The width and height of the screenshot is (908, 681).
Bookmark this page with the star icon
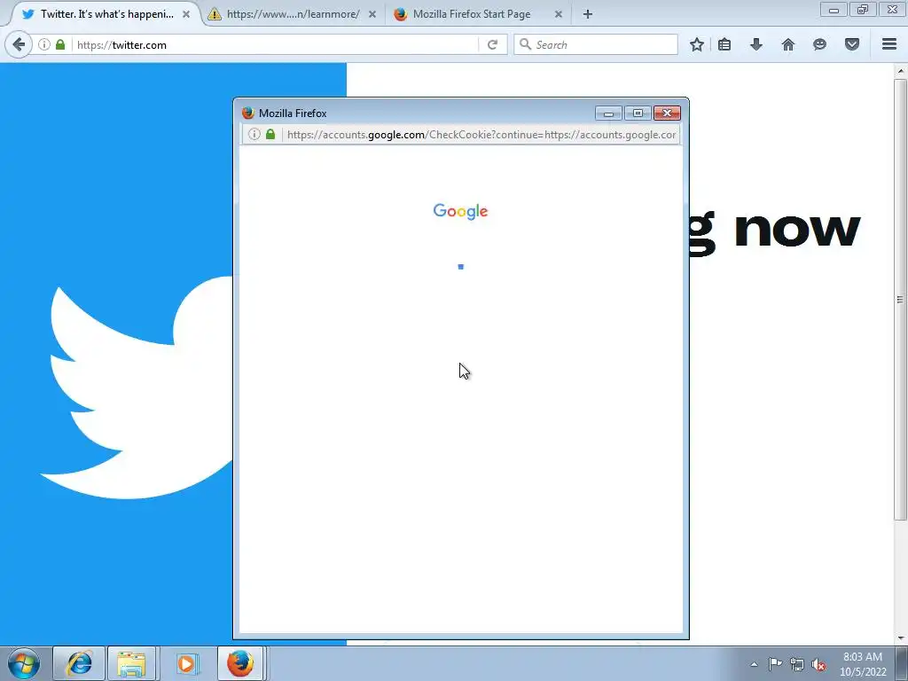click(x=697, y=44)
